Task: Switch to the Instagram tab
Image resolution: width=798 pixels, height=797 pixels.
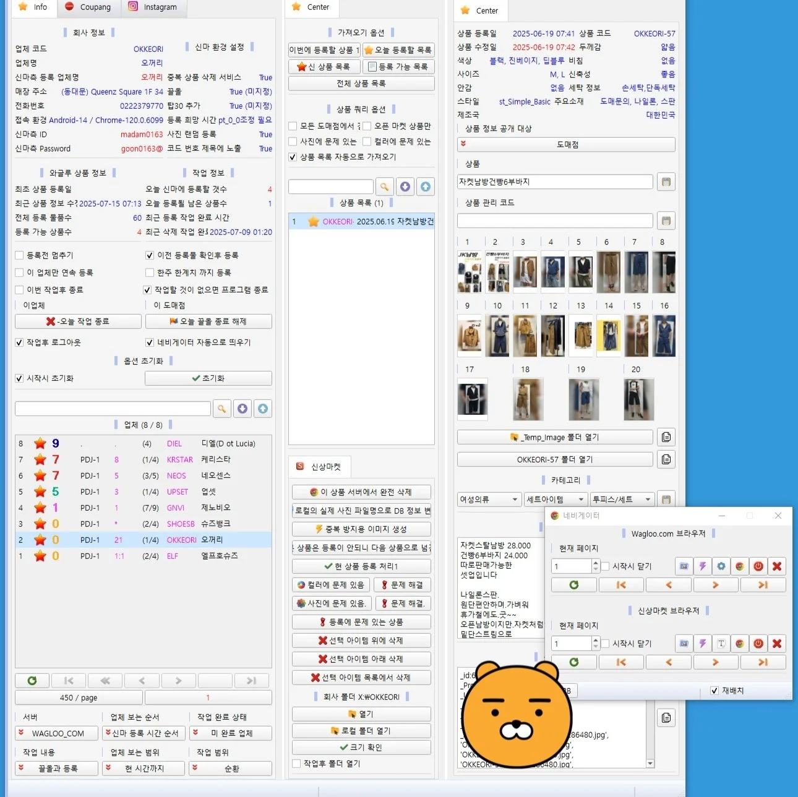Action: [153, 7]
